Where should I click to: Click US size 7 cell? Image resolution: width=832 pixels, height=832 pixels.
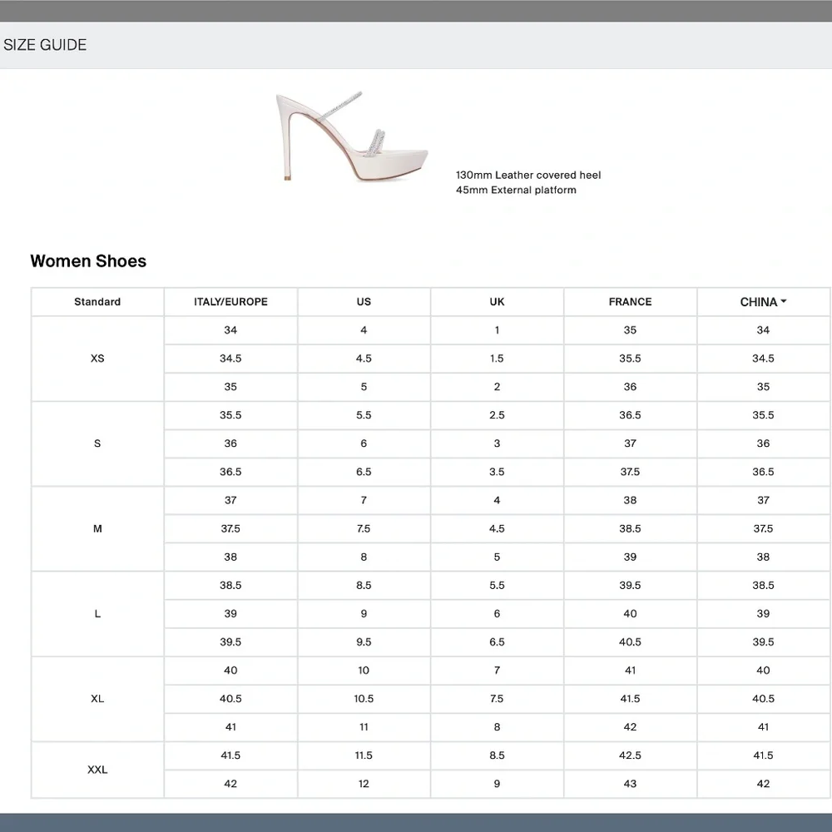point(364,500)
